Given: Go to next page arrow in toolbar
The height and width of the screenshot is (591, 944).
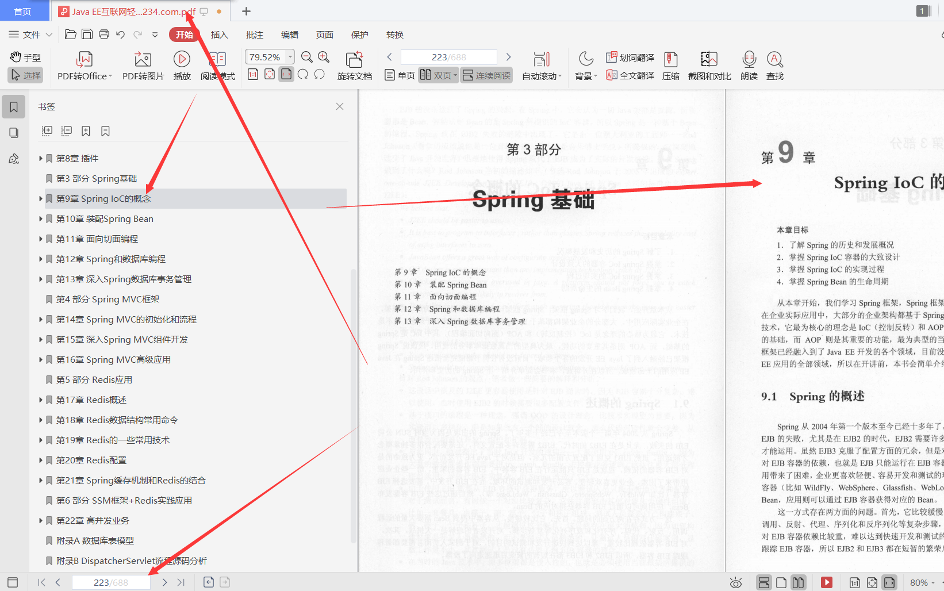Looking at the screenshot, I should pos(508,57).
